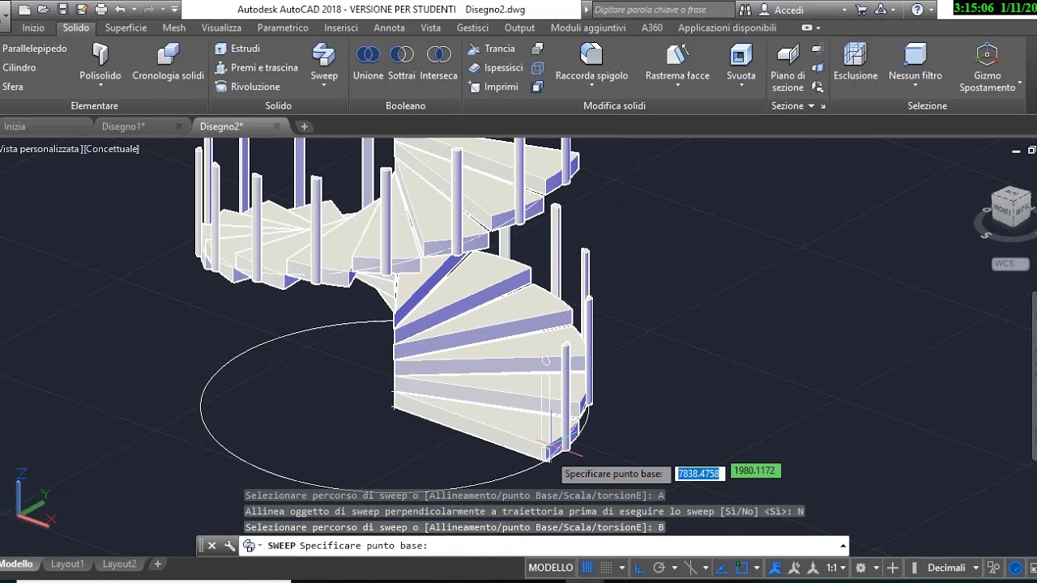The height and width of the screenshot is (583, 1037).
Task: Switch to the Superficie ribbon tab
Action: point(126,28)
